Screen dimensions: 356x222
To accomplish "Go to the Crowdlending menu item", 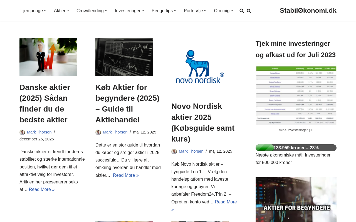I will click(90, 11).
